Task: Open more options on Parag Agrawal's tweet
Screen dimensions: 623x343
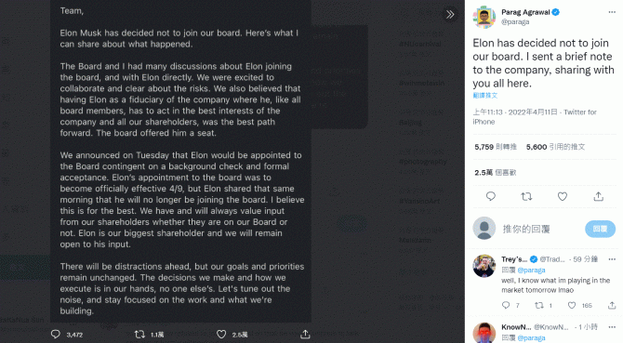Action: pyautogui.click(x=612, y=12)
